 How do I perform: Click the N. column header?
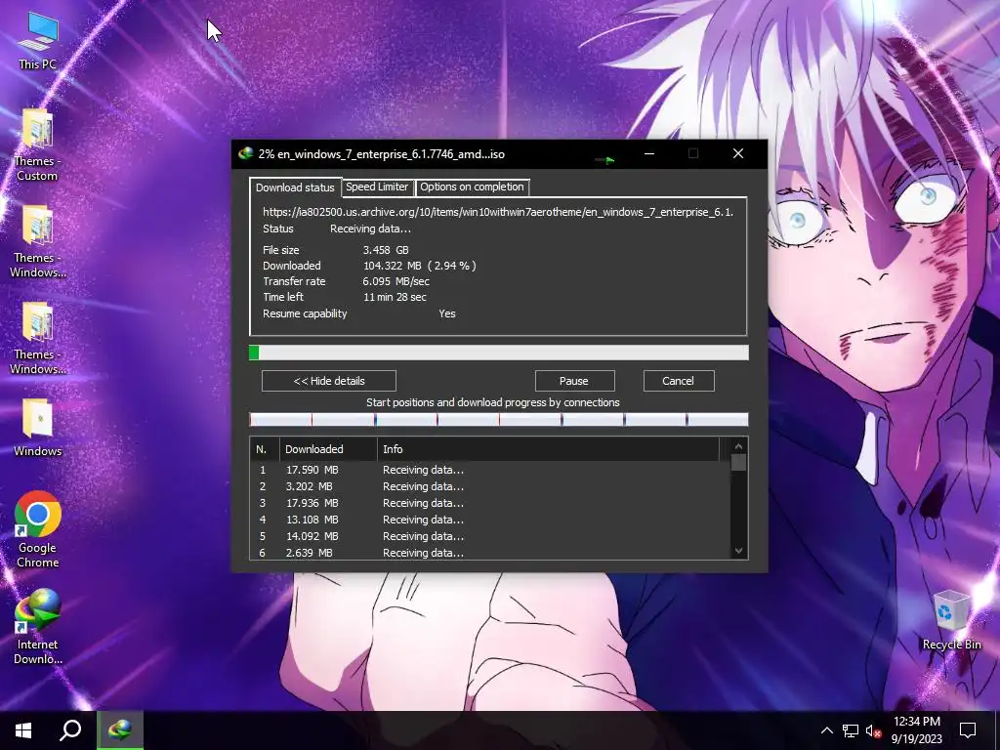(x=265, y=449)
